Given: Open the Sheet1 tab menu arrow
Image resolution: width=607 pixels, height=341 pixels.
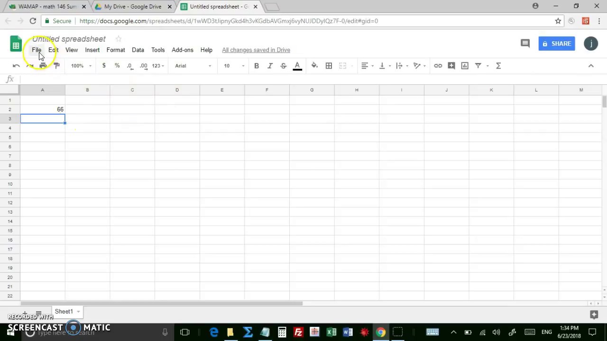Looking at the screenshot, I should 78,312.
